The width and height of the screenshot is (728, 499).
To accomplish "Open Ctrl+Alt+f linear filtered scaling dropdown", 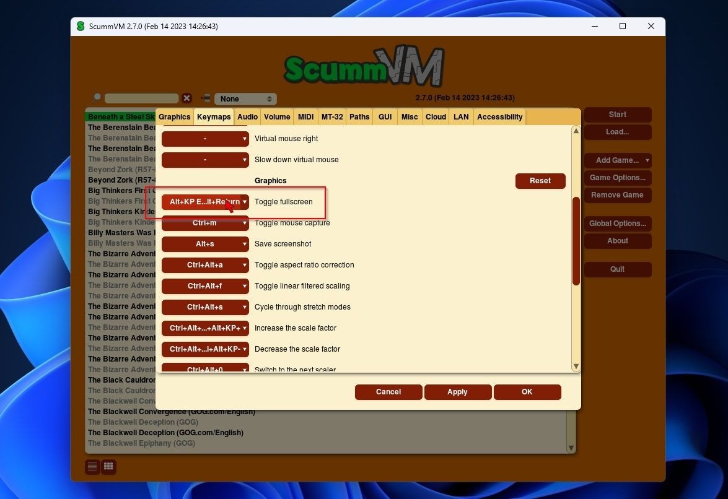I will point(205,285).
